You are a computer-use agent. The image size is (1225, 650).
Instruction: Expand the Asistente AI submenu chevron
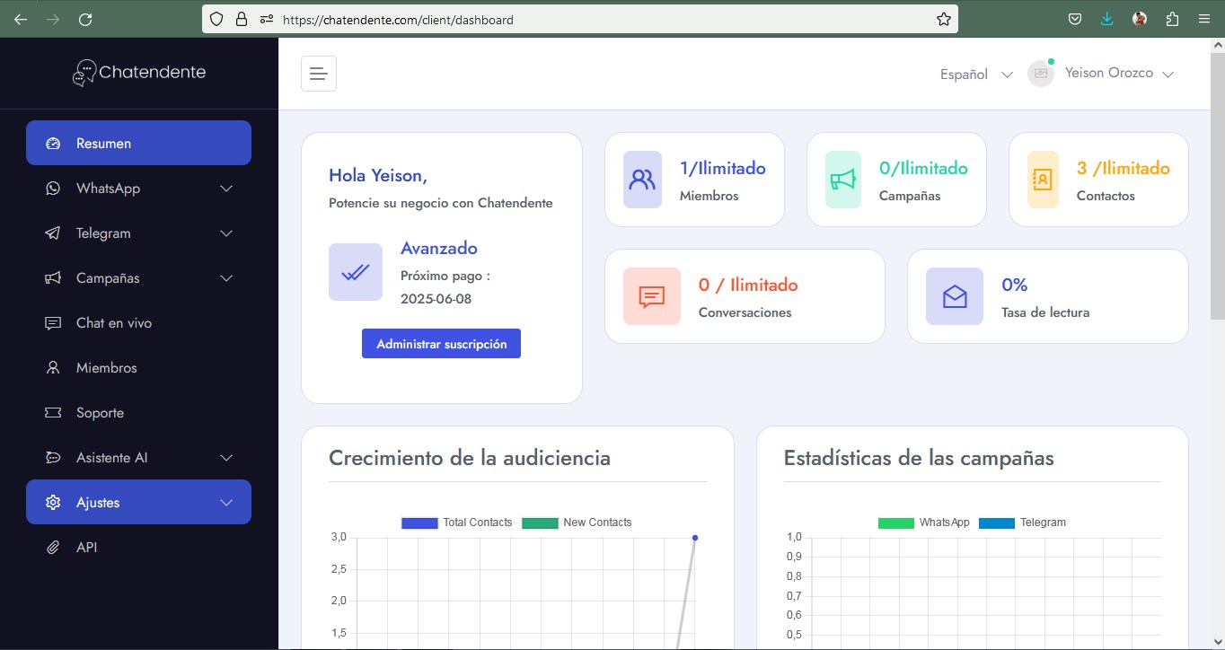point(226,458)
